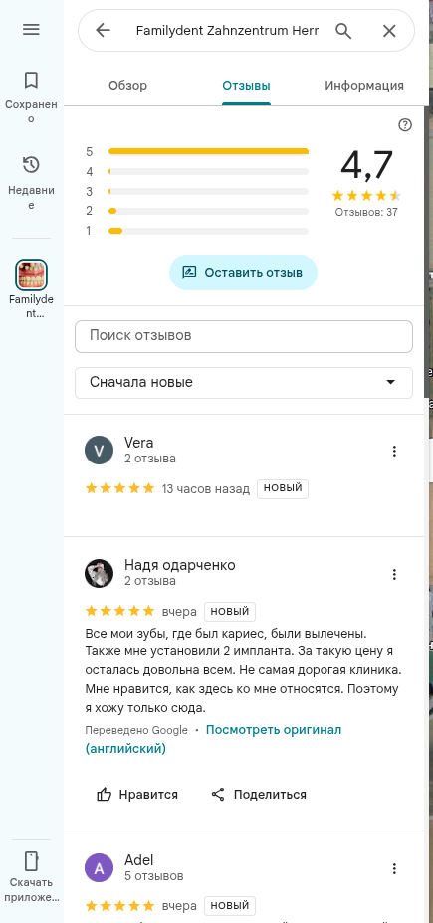Open the more options menu for Adel's review
Viewport: 433px width, 923px height.
pos(395,868)
